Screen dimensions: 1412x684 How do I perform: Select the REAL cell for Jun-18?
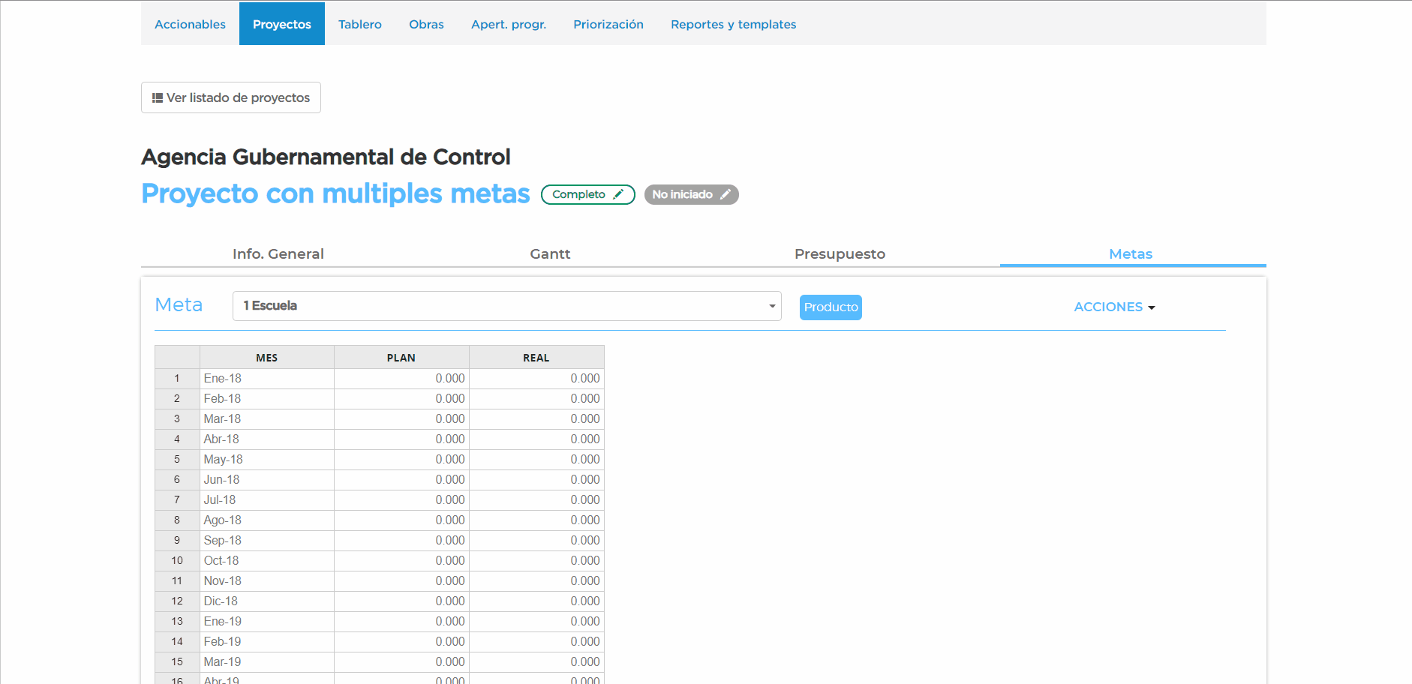536,480
